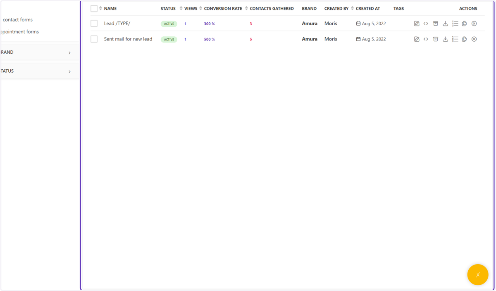Image resolution: width=496 pixels, height=291 pixels.
Task: Download Sent mail for new lead data
Action: [445, 39]
